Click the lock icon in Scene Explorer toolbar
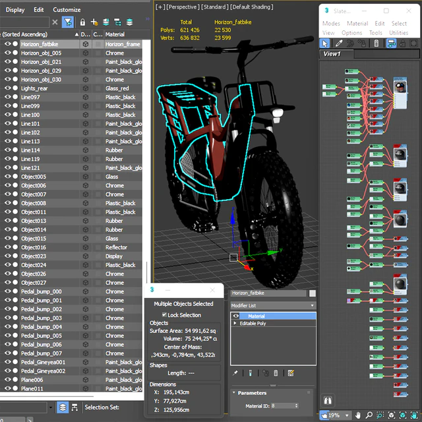The image size is (422, 422). click(x=82, y=22)
